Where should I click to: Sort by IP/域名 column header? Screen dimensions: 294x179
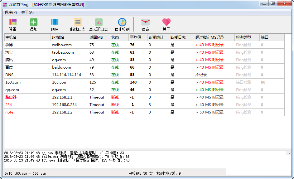(x=70, y=37)
